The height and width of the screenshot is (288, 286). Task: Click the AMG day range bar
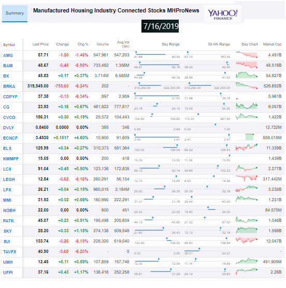click(157, 55)
